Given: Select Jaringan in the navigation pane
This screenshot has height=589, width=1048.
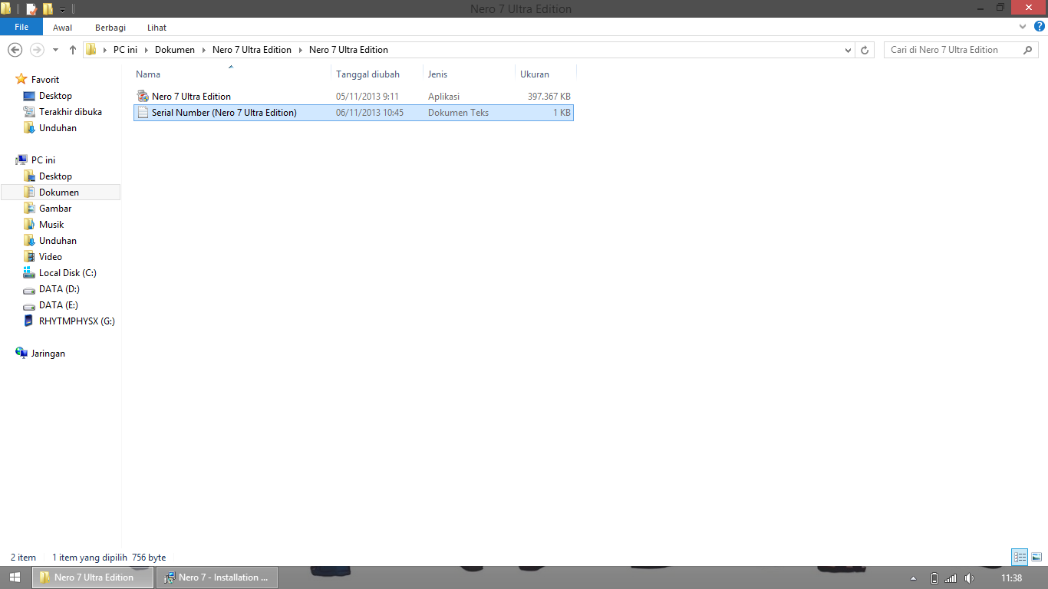Looking at the screenshot, I should [48, 354].
